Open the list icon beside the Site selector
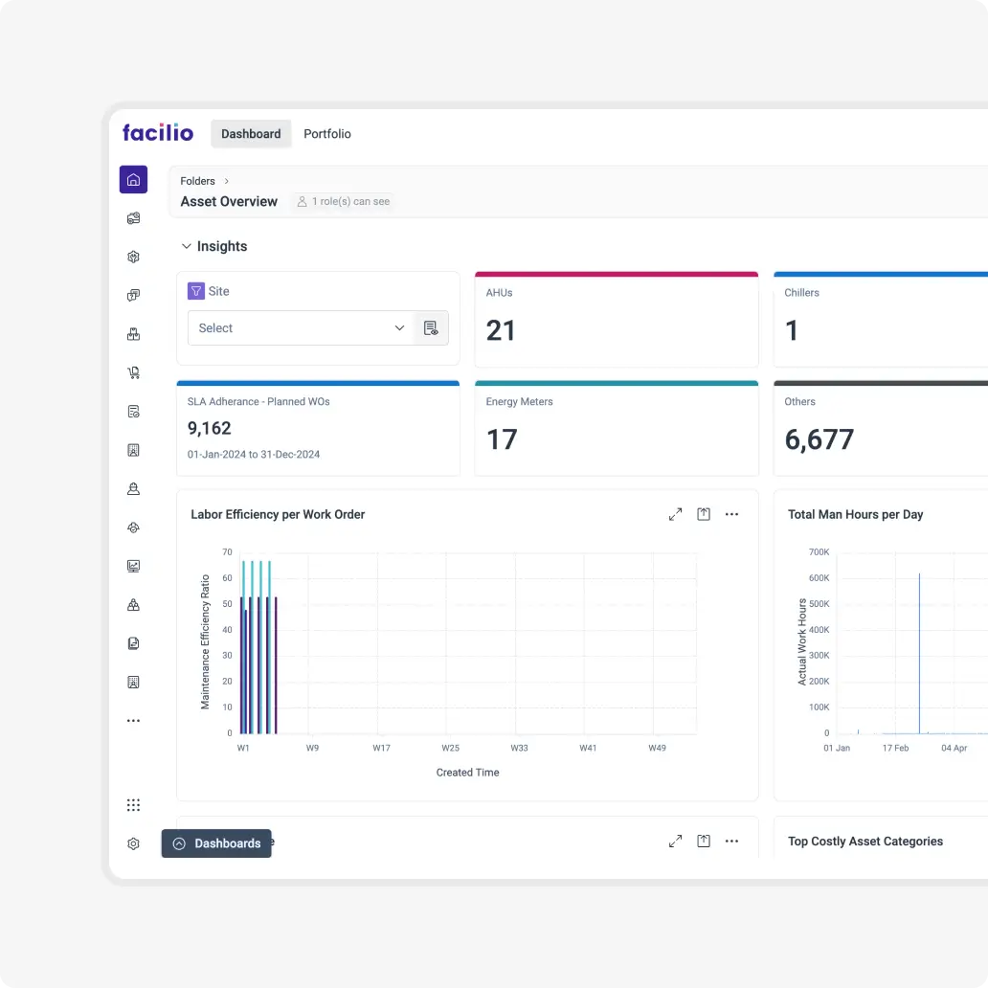This screenshot has height=988, width=988. pyautogui.click(x=431, y=327)
